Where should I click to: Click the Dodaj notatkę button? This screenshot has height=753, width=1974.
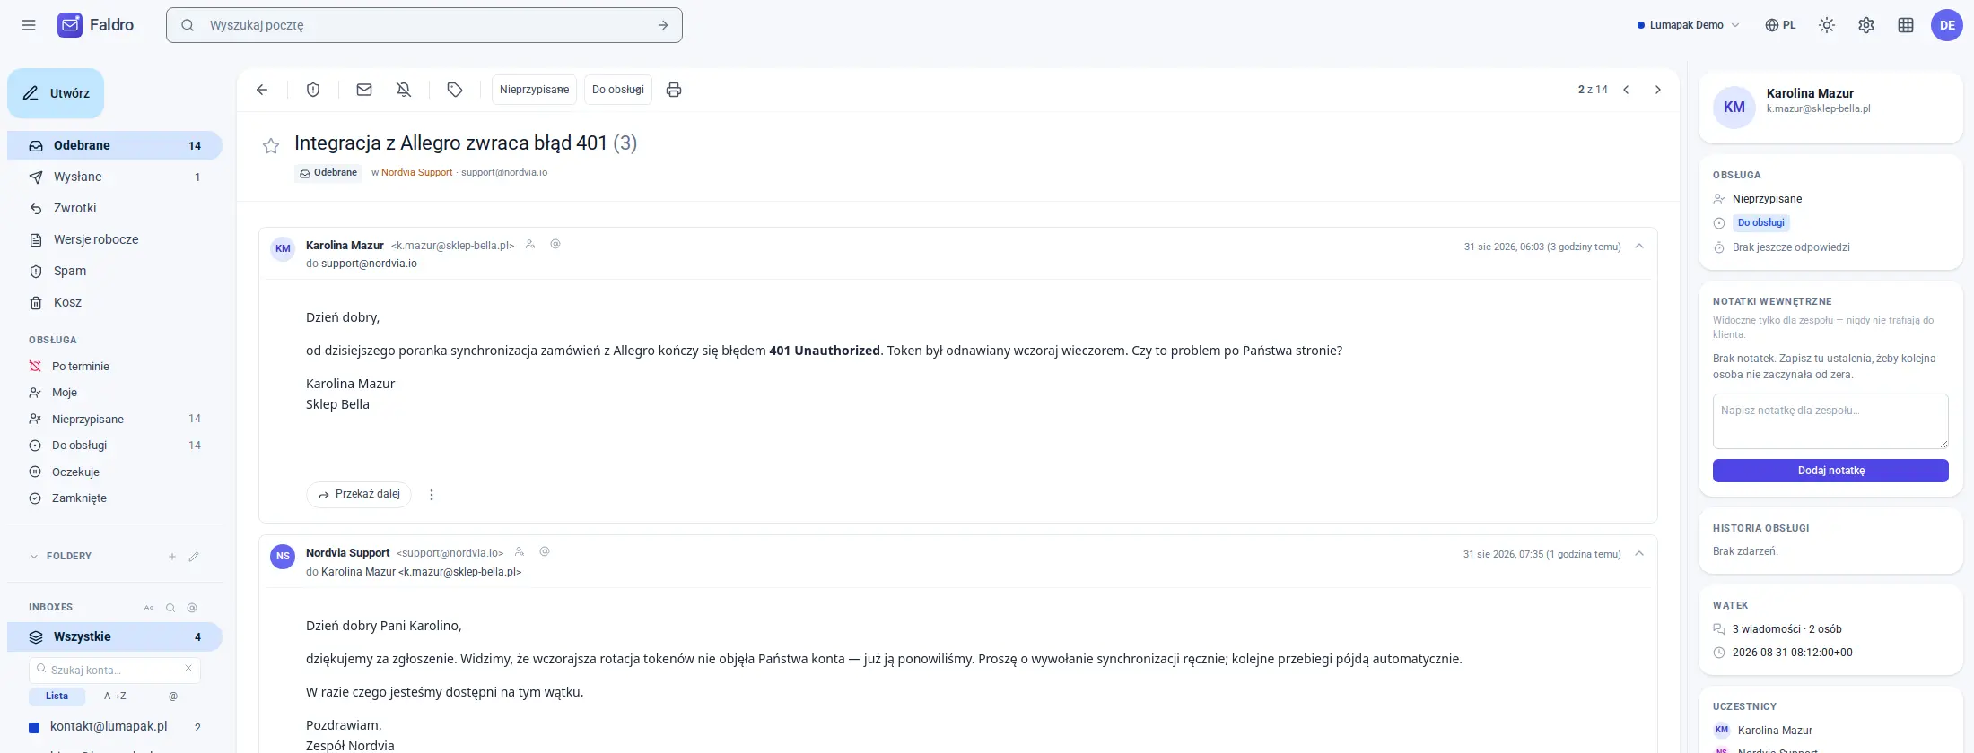1830,471
